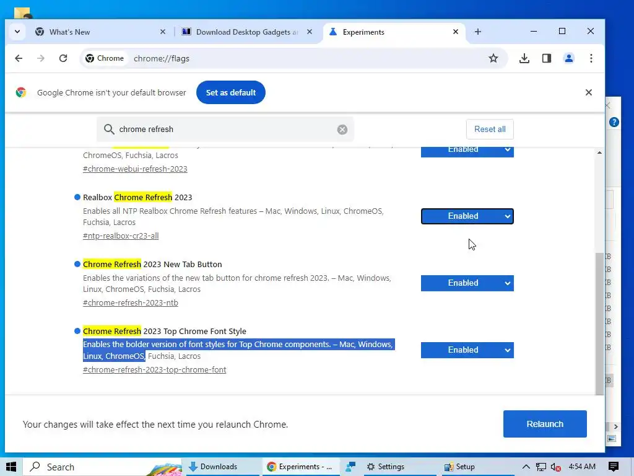Click 'Chrome Refresh 2023 New Tab Button' title
The width and height of the screenshot is (634, 476).
(x=152, y=264)
